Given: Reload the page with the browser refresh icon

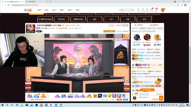Looking at the screenshot, I should coord(9,5).
